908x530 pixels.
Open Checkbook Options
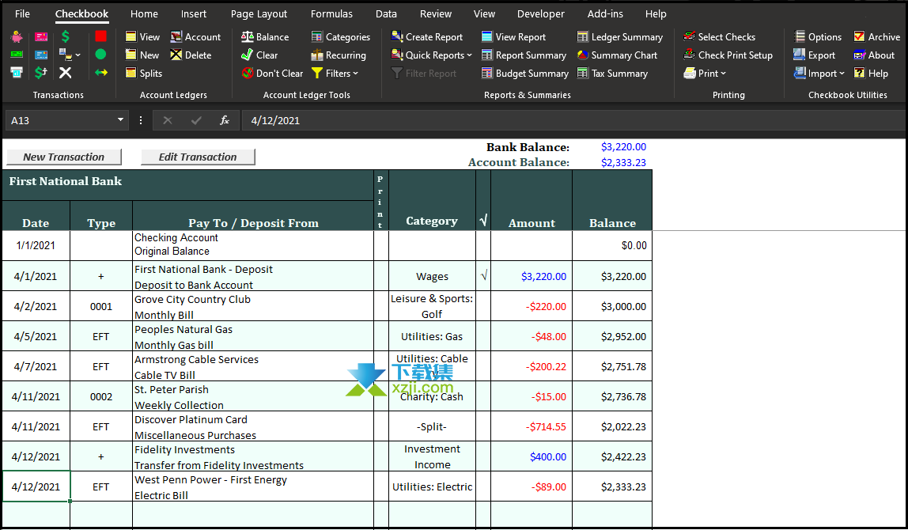point(818,37)
